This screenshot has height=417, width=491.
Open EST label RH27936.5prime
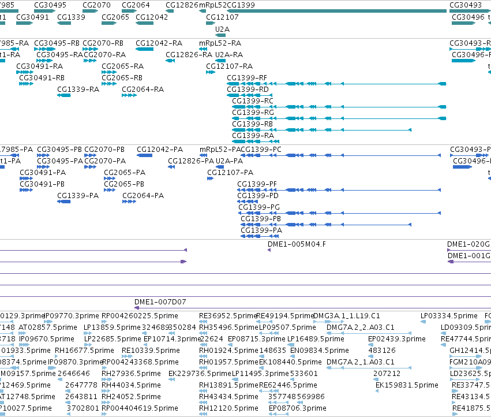pyautogui.click(x=131, y=374)
